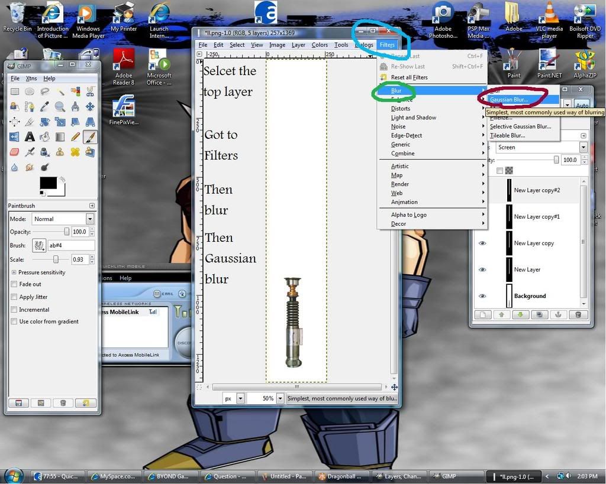Enable the Apply Jitter option

click(x=14, y=297)
